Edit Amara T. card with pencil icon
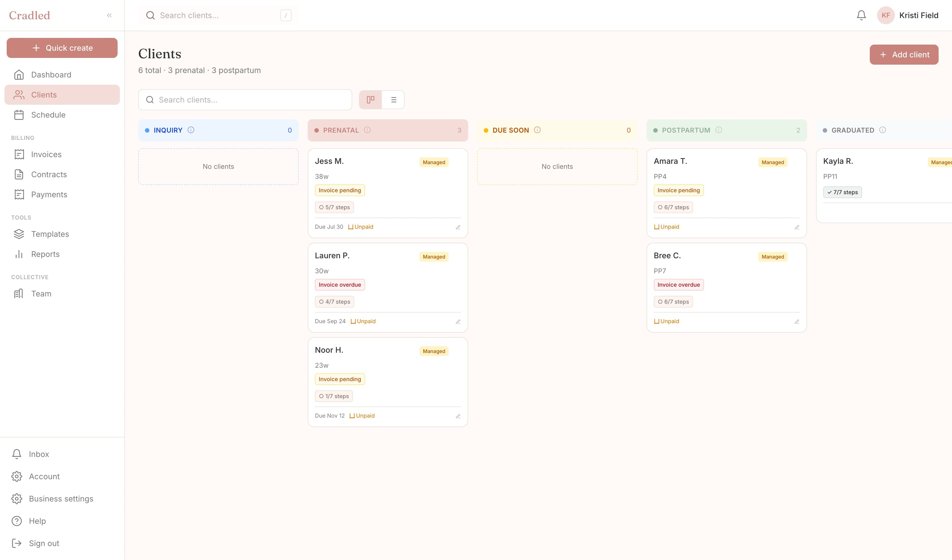The width and height of the screenshot is (952, 560). (797, 227)
